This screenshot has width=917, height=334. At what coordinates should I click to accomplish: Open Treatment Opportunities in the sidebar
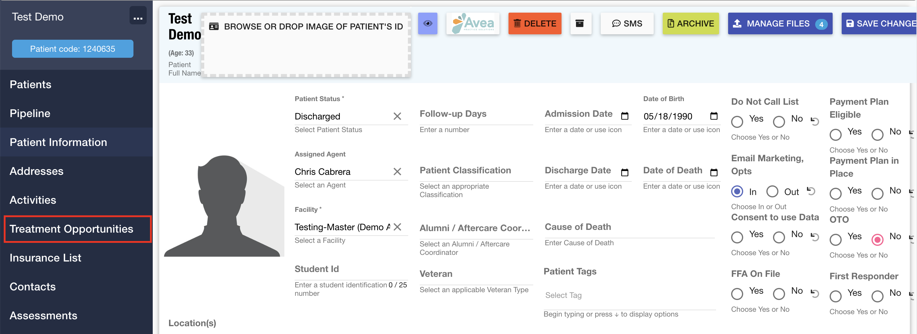(x=72, y=229)
